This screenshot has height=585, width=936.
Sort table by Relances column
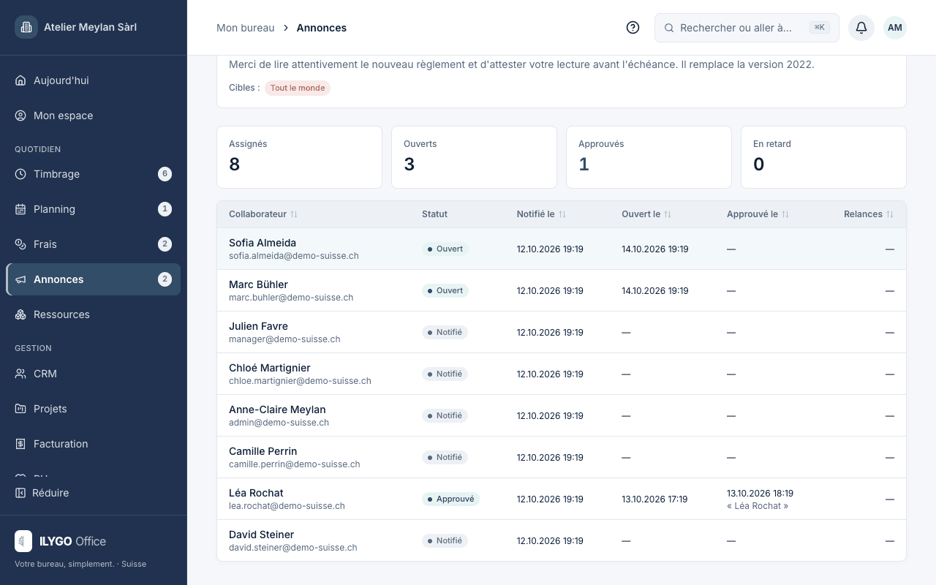click(869, 214)
